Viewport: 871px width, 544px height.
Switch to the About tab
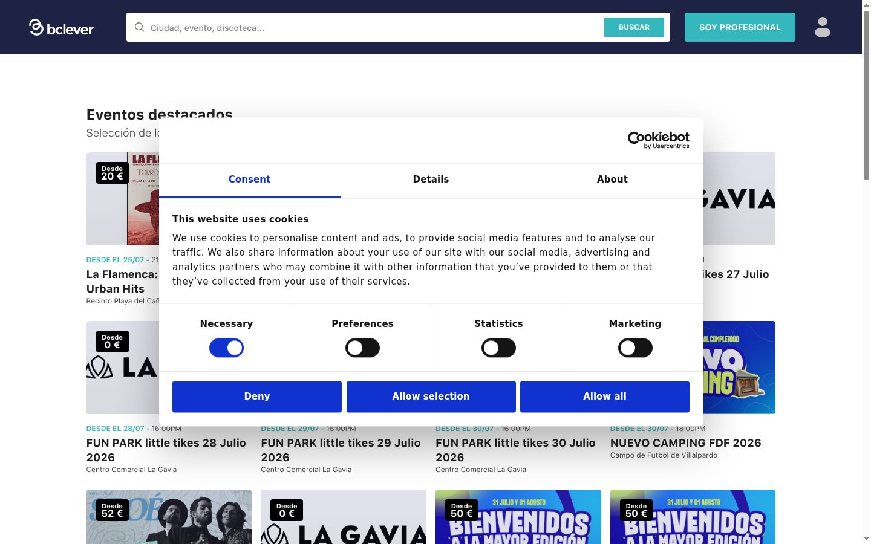(612, 180)
